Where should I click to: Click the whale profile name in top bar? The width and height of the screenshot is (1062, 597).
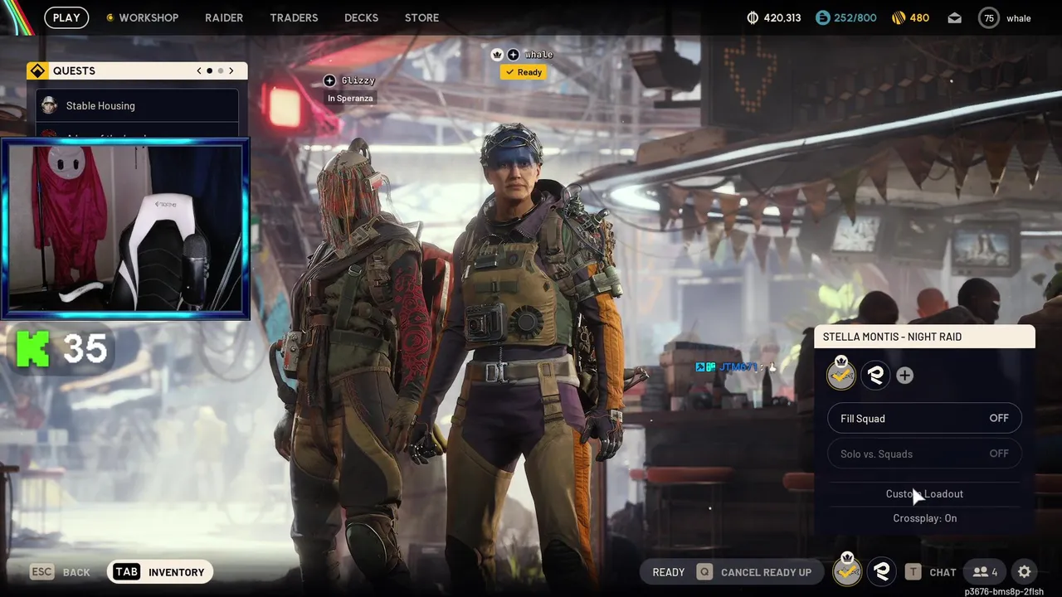pyautogui.click(x=1019, y=18)
